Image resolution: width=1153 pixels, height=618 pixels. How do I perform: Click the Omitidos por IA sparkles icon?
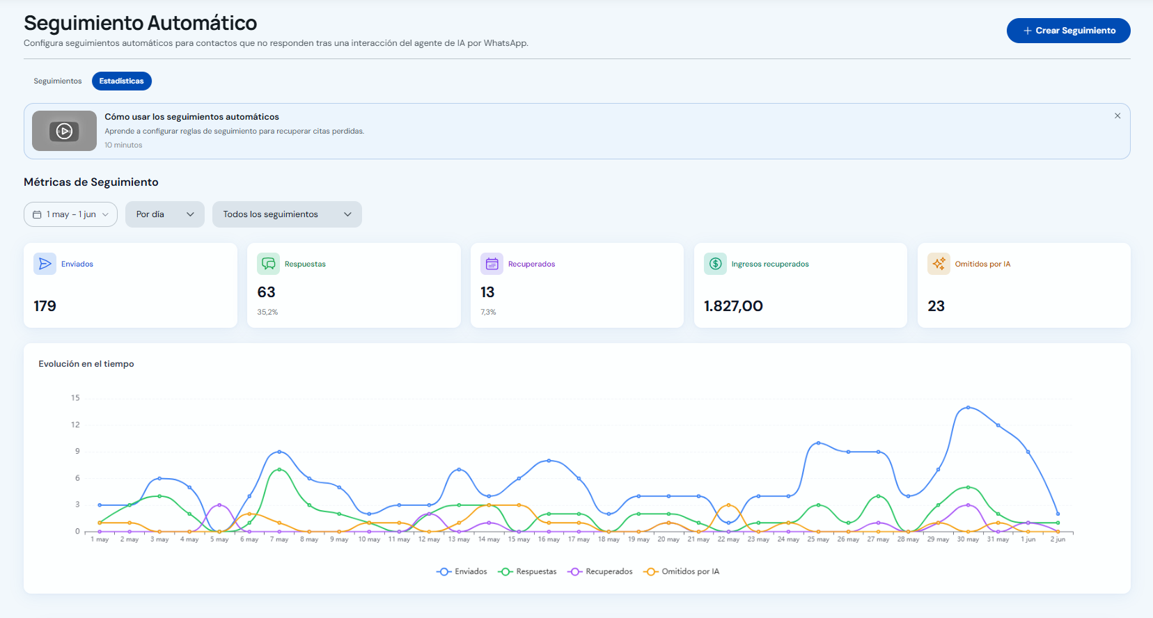pyautogui.click(x=939, y=264)
